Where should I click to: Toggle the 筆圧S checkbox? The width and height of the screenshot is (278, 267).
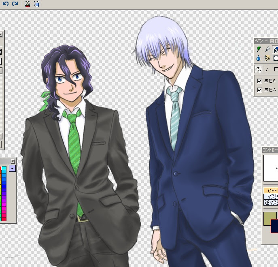(259, 81)
